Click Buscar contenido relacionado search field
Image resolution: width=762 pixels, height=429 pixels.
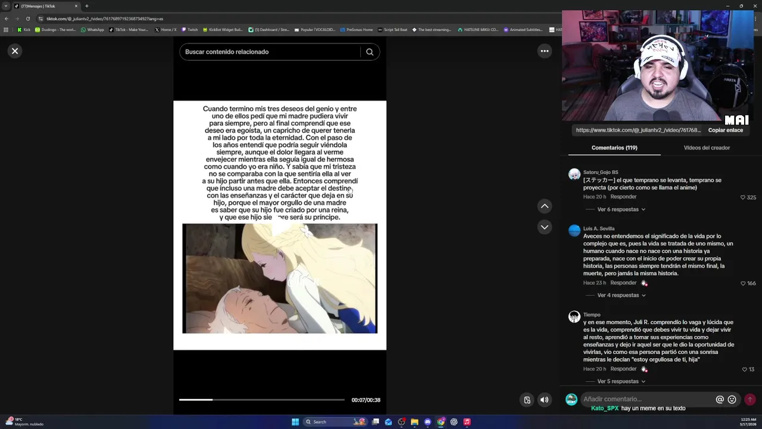(x=271, y=52)
